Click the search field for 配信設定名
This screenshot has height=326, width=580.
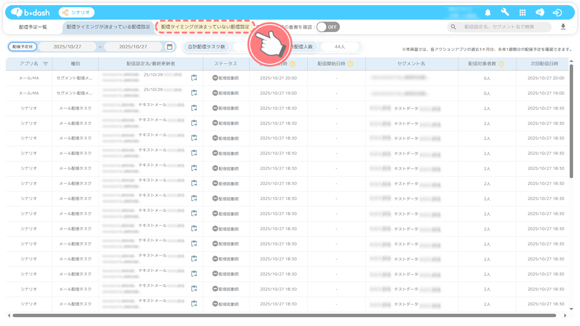click(503, 27)
